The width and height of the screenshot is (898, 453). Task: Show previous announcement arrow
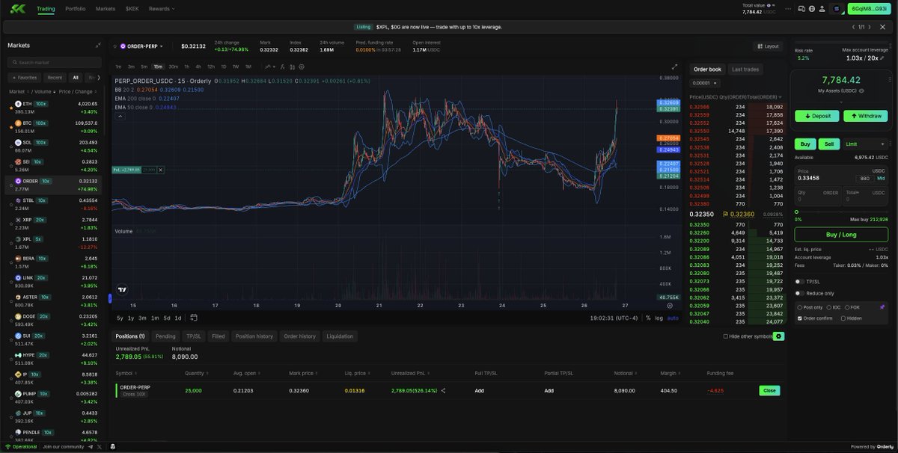pos(854,27)
